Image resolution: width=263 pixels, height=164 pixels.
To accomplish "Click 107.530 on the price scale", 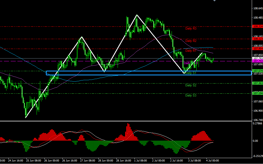I will pyautogui.click(x=258, y=74).
